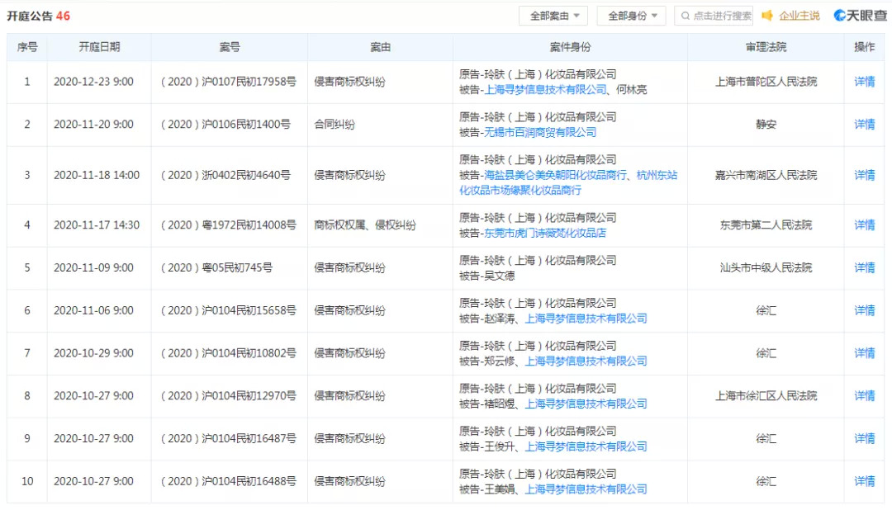Open 详情 for case 沪0104民初16487号

click(864, 438)
